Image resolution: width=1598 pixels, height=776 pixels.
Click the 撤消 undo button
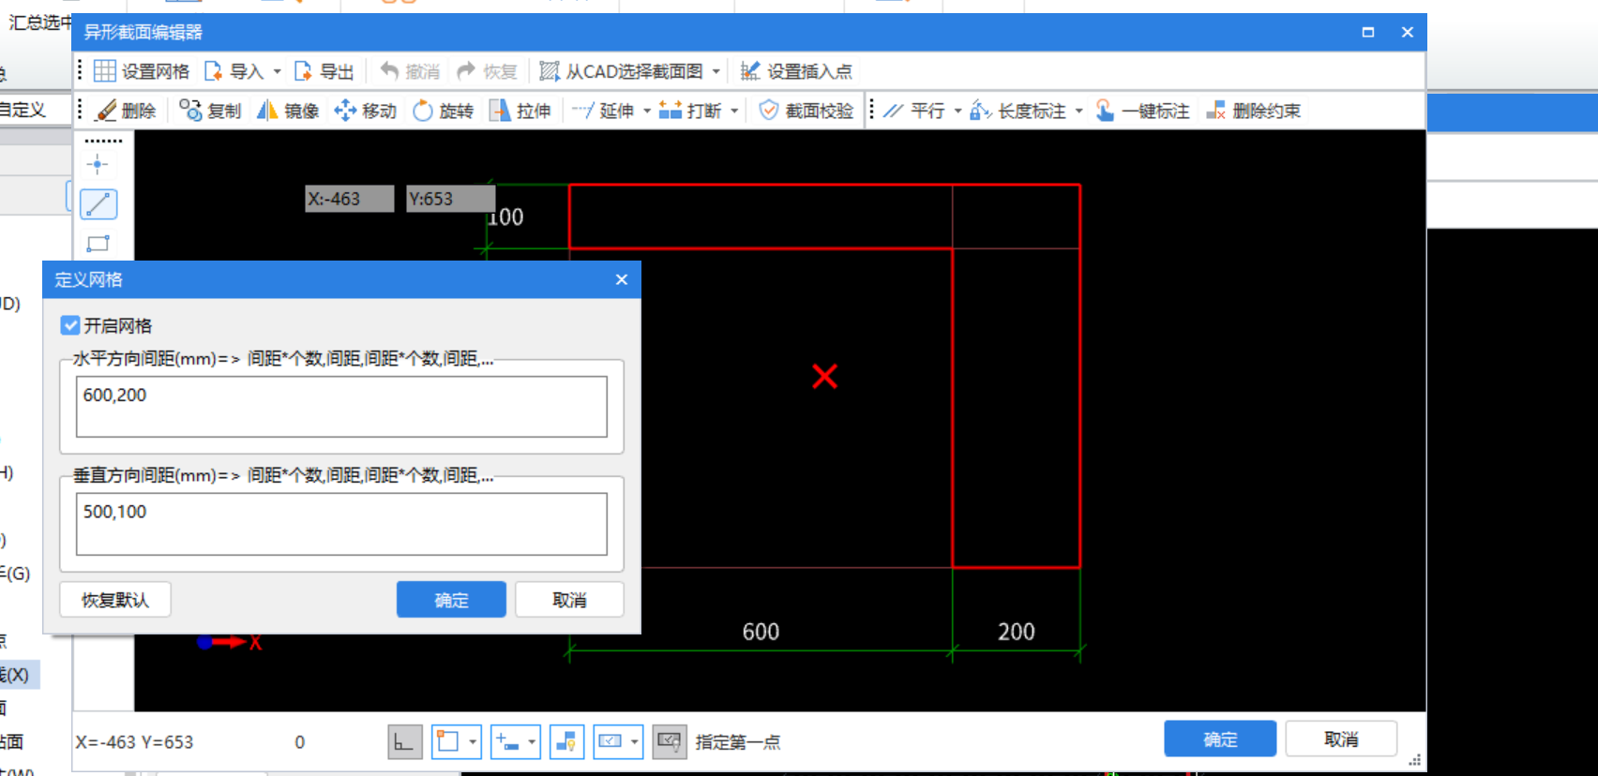[x=411, y=71]
